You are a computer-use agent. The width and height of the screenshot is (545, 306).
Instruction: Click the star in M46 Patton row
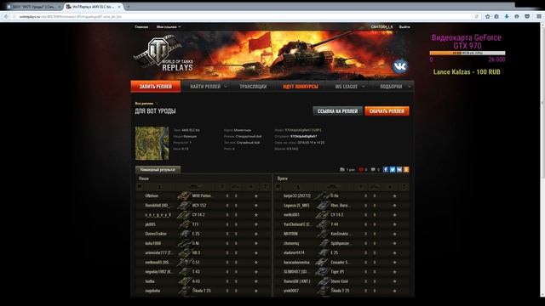pyautogui.click(x=256, y=196)
